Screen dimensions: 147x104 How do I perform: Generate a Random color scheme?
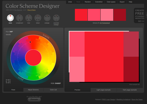coord(88,2)
